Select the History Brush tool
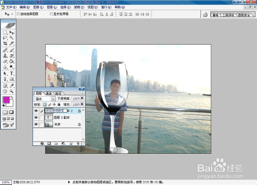 11,56
